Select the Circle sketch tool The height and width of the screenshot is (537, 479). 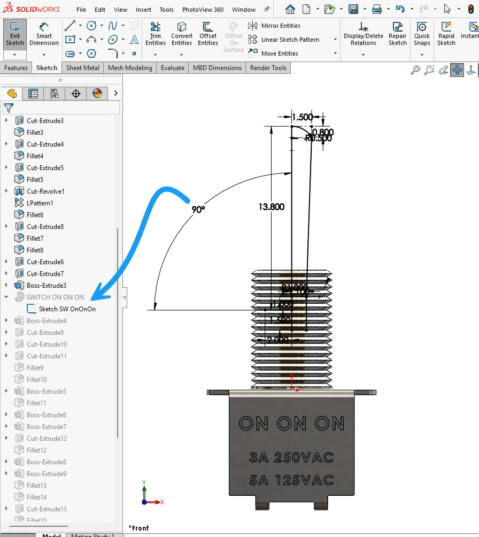click(91, 25)
